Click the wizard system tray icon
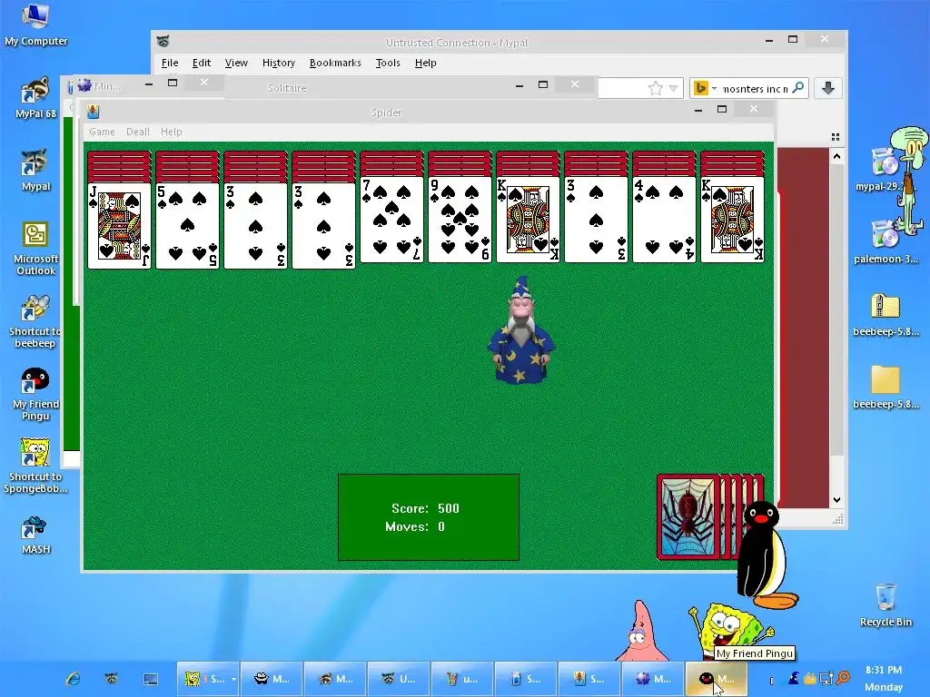Screen dimensions: 930x697 click(793, 677)
